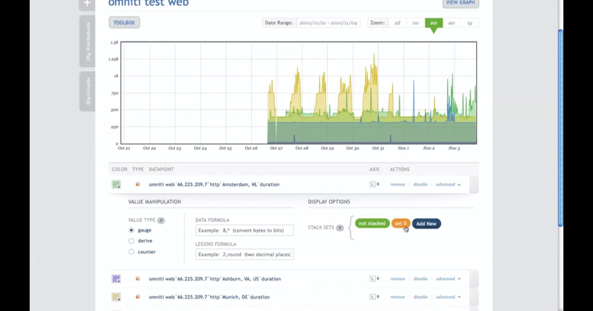Screen dimensions: 593x311
Task: Select the Ashburn, VA, US duration datapoint name
Action: point(215,279)
